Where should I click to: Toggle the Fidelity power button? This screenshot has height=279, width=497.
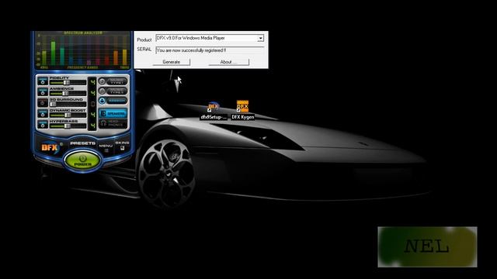43,81
